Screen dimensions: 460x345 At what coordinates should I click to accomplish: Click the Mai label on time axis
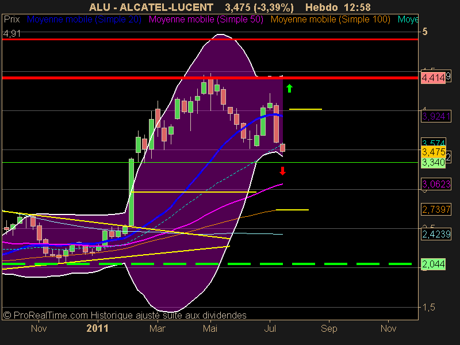click(210, 328)
